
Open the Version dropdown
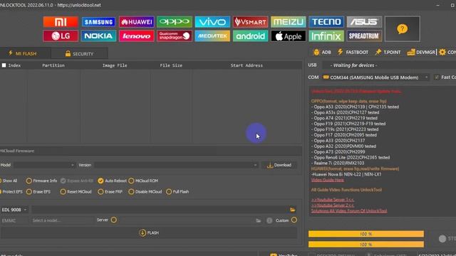coord(176,165)
